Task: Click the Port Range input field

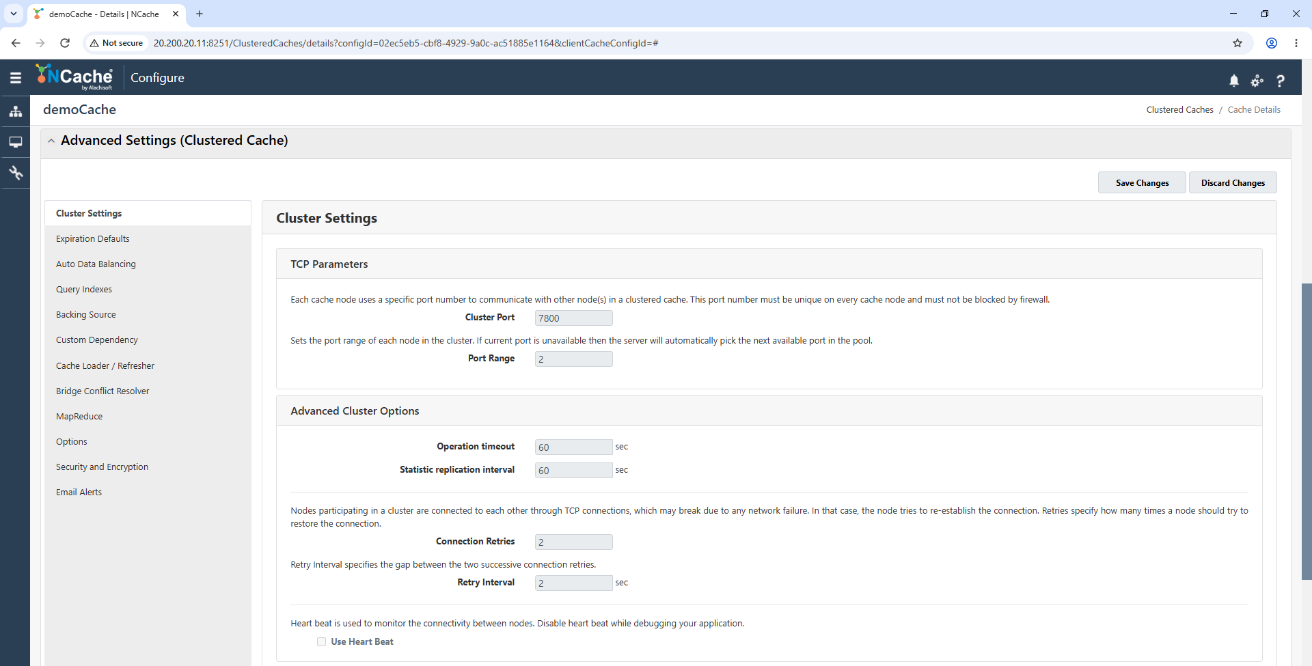Action: (573, 359)
